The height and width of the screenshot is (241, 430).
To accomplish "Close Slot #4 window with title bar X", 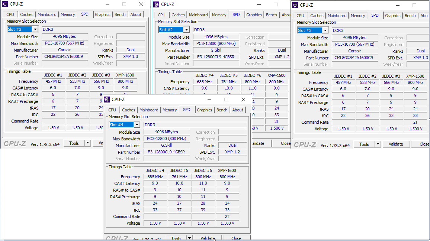I will [x=243, y=100].
